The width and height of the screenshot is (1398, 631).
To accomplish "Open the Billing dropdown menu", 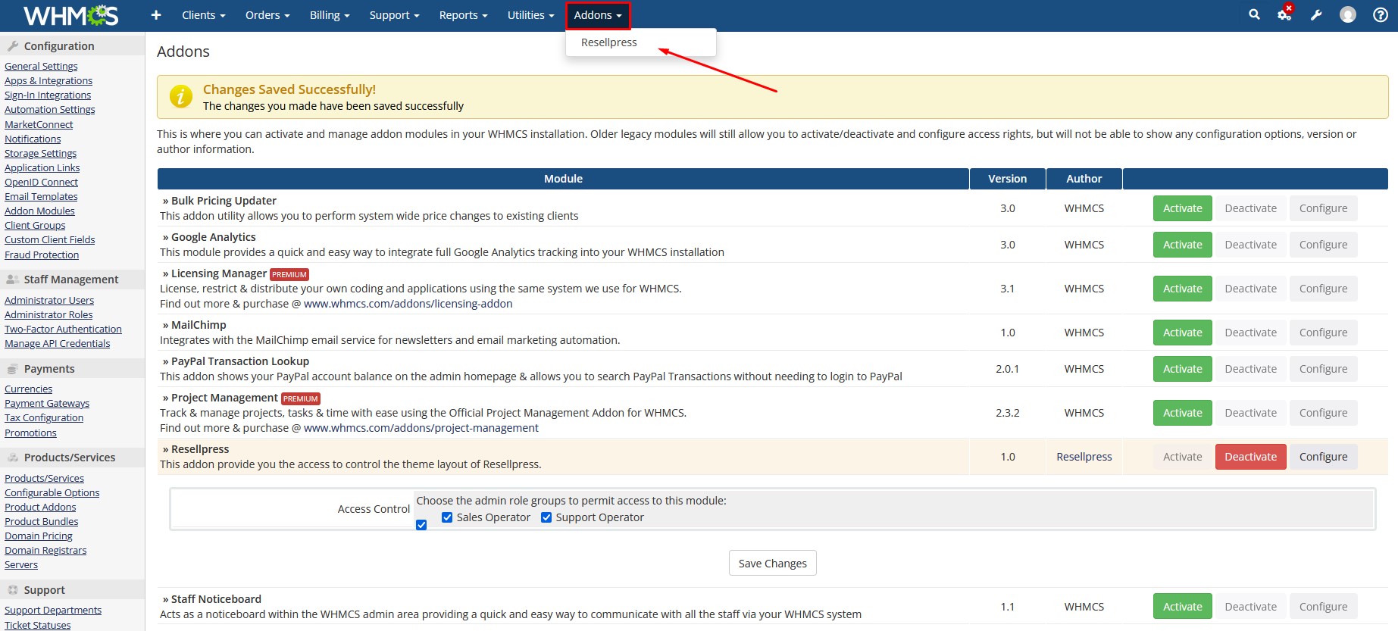I will (x=329, y=15).
